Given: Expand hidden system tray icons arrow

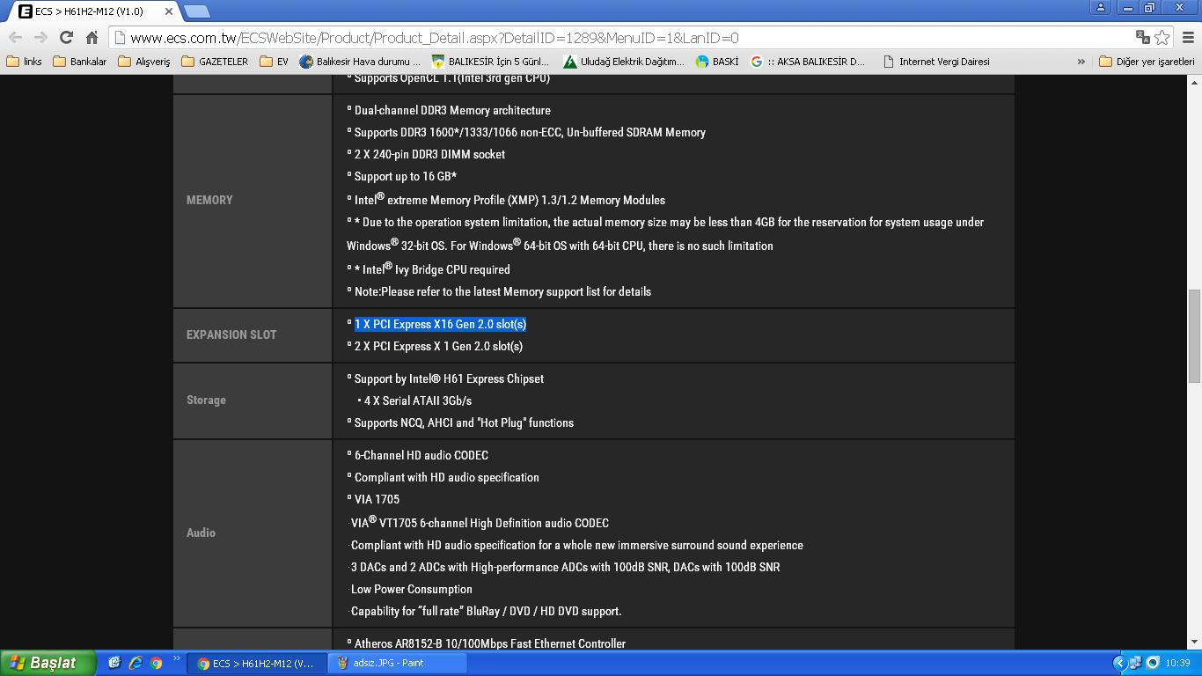Looking at the screenshot, I should 1120,663.
